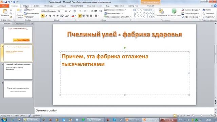Open the Transitions (Переходы) ribbon tab
Image resolution: width=217 pixels, height=122 pixels.
tap(48, 6)
